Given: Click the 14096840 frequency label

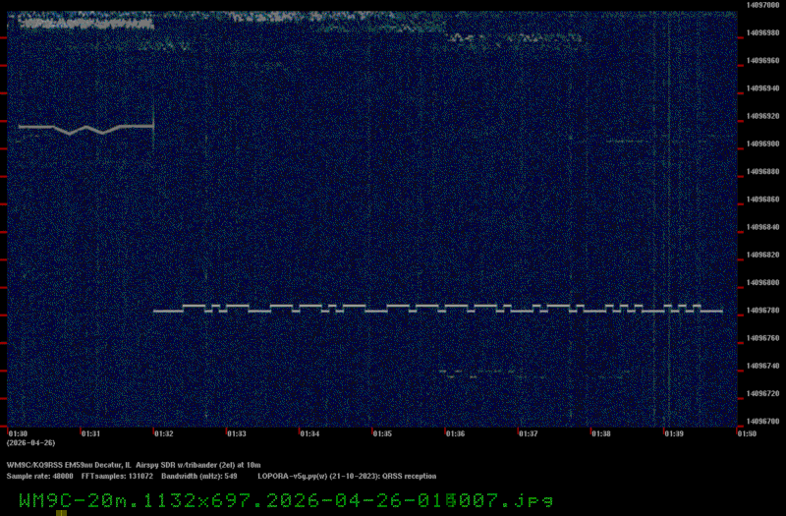Looking at the screenshot, I should click(x=763, y=227).
